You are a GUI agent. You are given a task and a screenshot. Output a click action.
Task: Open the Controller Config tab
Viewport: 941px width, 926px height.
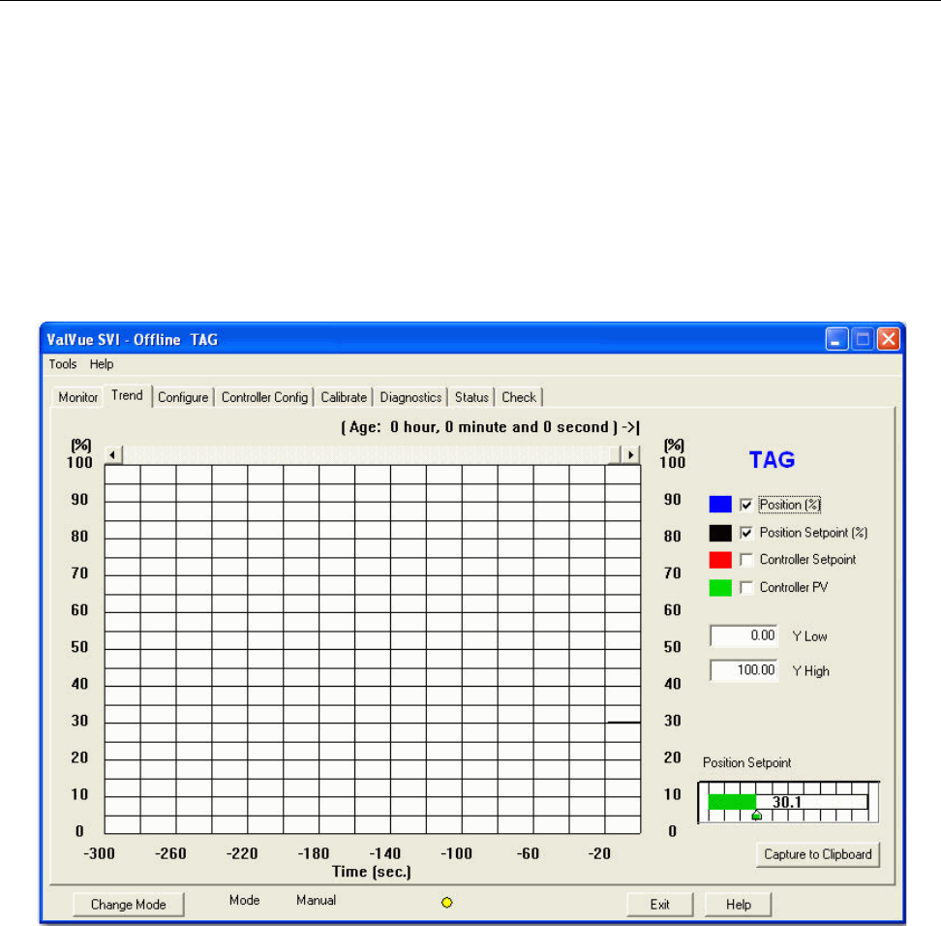point(264,397)
